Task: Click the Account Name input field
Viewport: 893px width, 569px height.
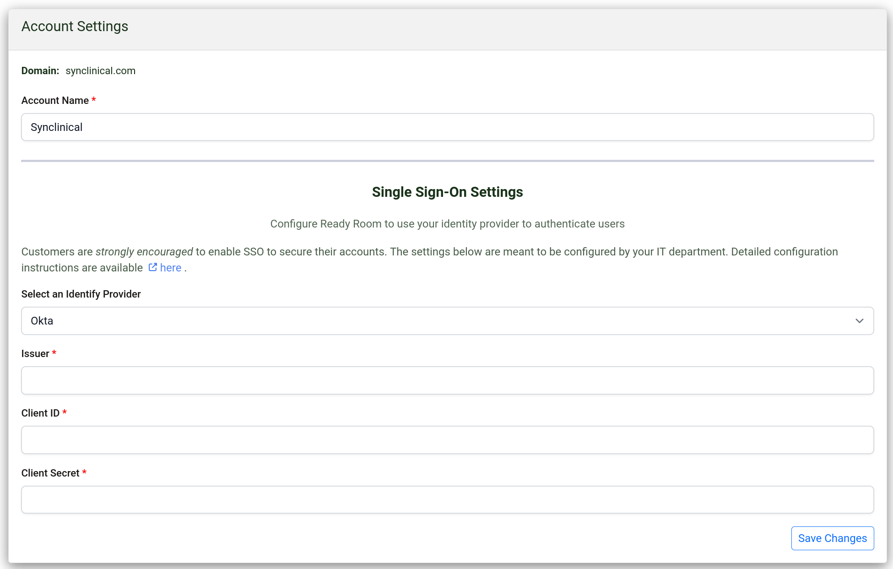Action: [447, 127]
